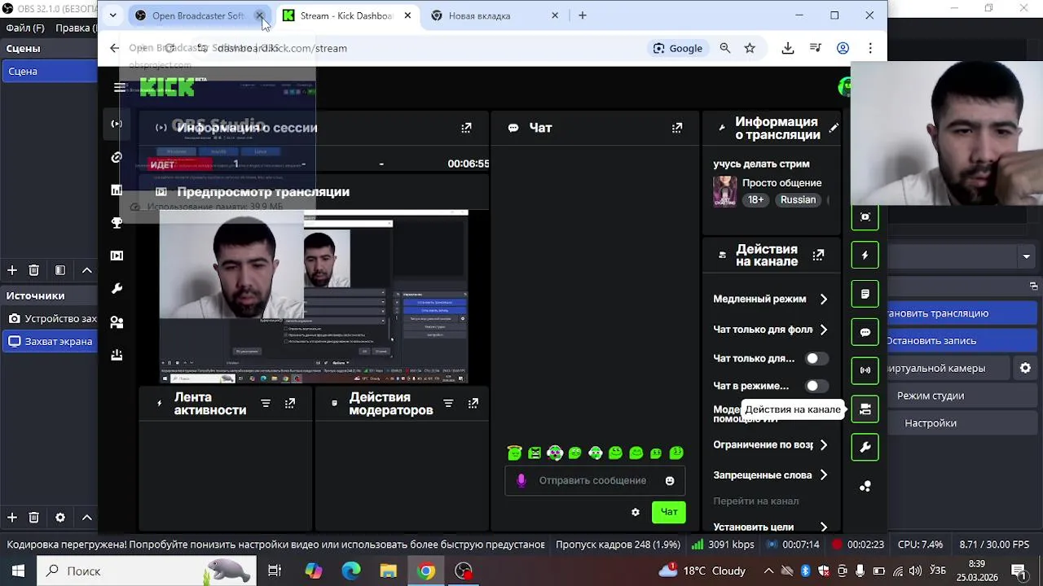This screenshot has height=586, width=1043.
Task: Toggle the Чат в режиме... switch
Action: [816, 387]
